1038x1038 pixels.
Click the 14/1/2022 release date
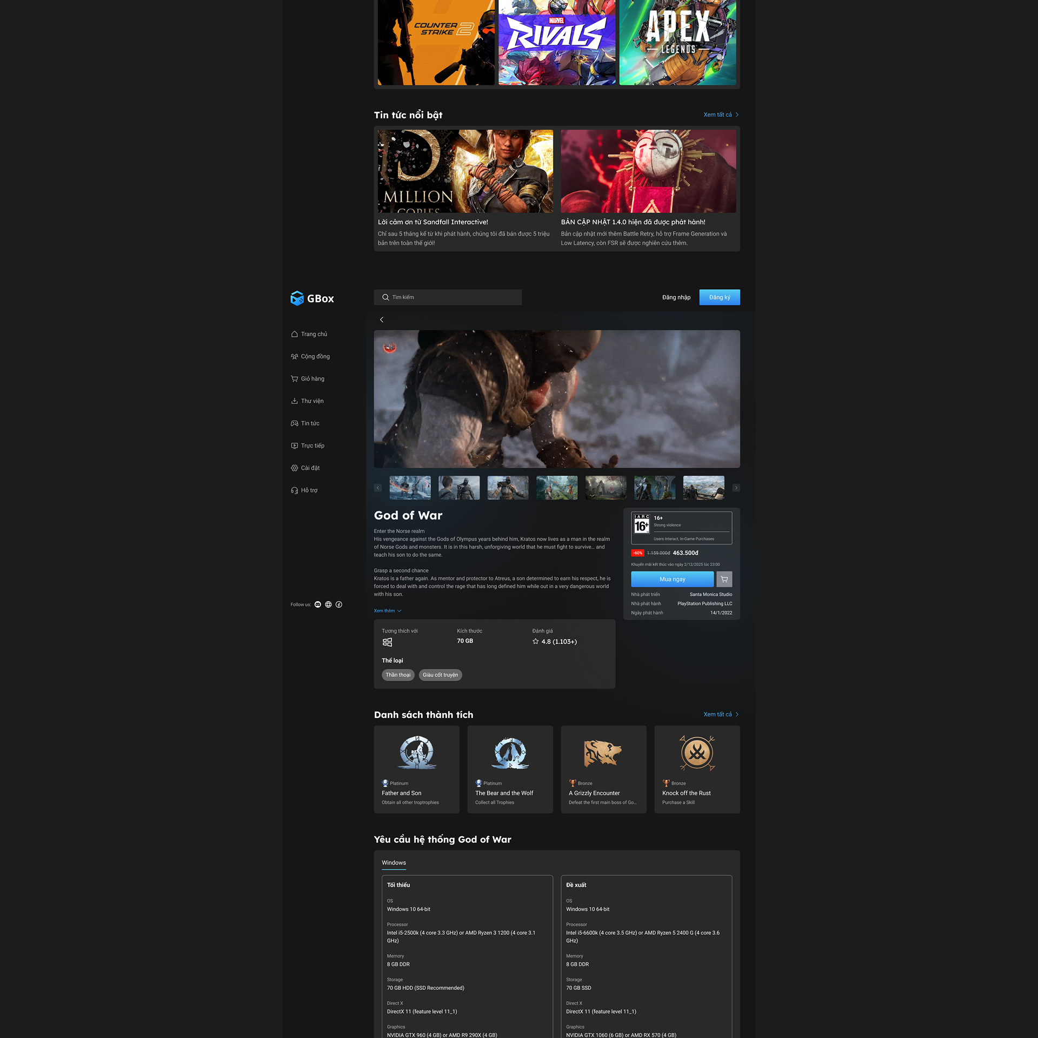[x=721, y=613]
